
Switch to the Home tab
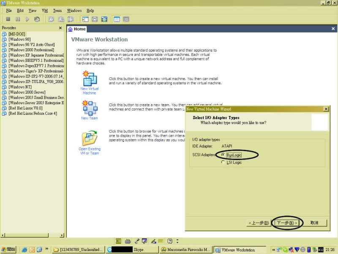(x=77, y=29)
